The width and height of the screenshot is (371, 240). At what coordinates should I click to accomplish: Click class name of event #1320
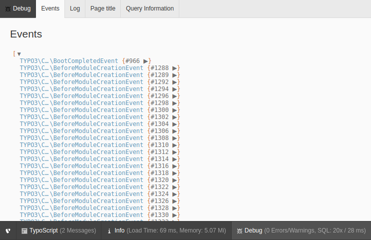click(81, 180)
